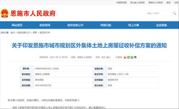
Task: Click the publish time 2021-09-27 09:00
Action: (x=58, y=57)
